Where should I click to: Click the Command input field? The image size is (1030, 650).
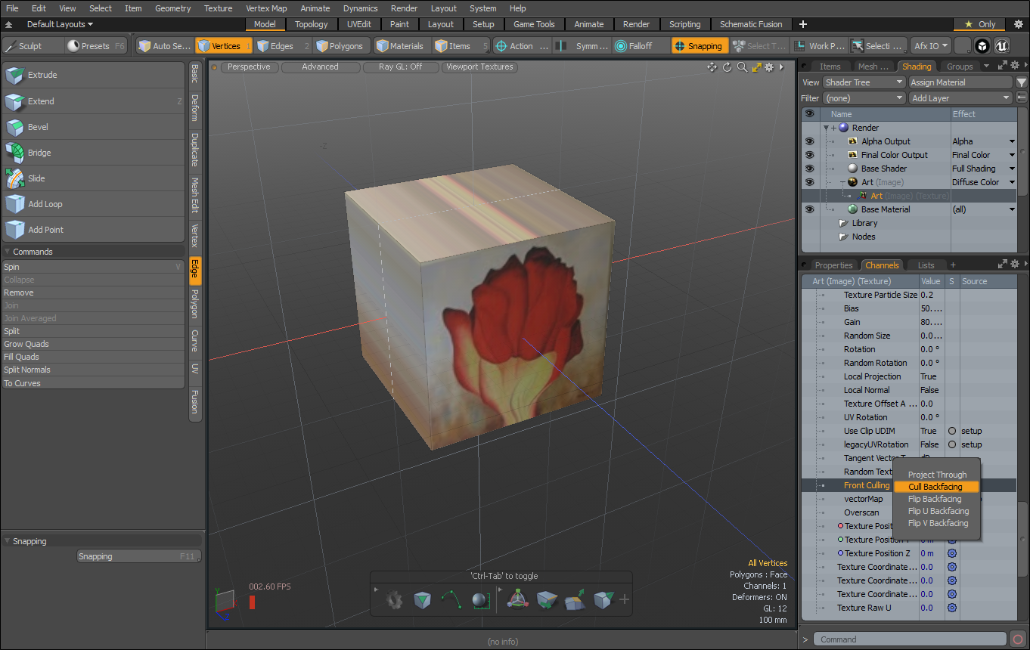(909, 639)
